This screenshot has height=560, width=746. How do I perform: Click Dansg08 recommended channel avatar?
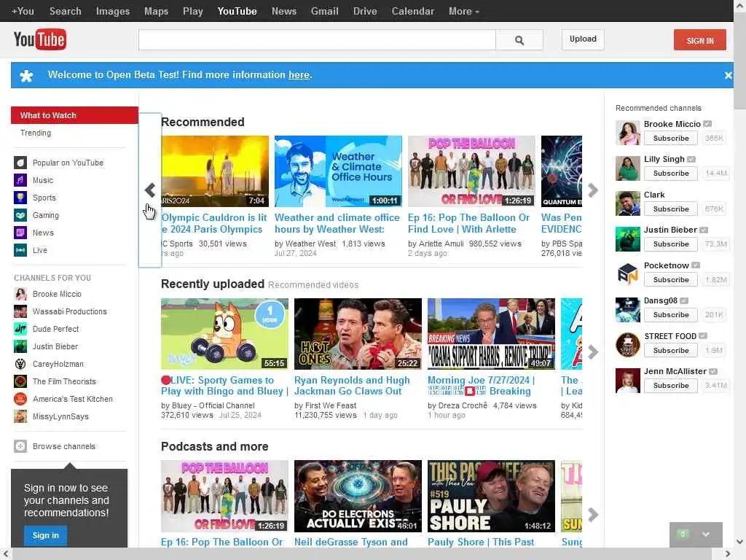[x=627, y=309]
